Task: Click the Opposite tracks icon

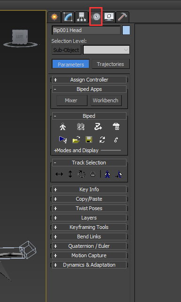Action: (118, 174)
